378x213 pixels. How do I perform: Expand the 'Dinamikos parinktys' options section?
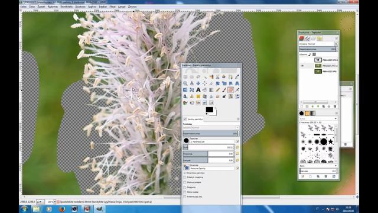coord(185,173)
